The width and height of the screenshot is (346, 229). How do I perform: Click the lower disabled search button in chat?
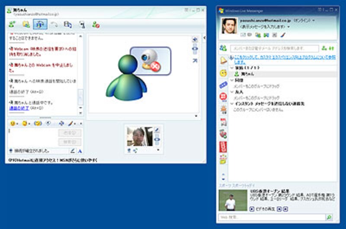point(70,142)
